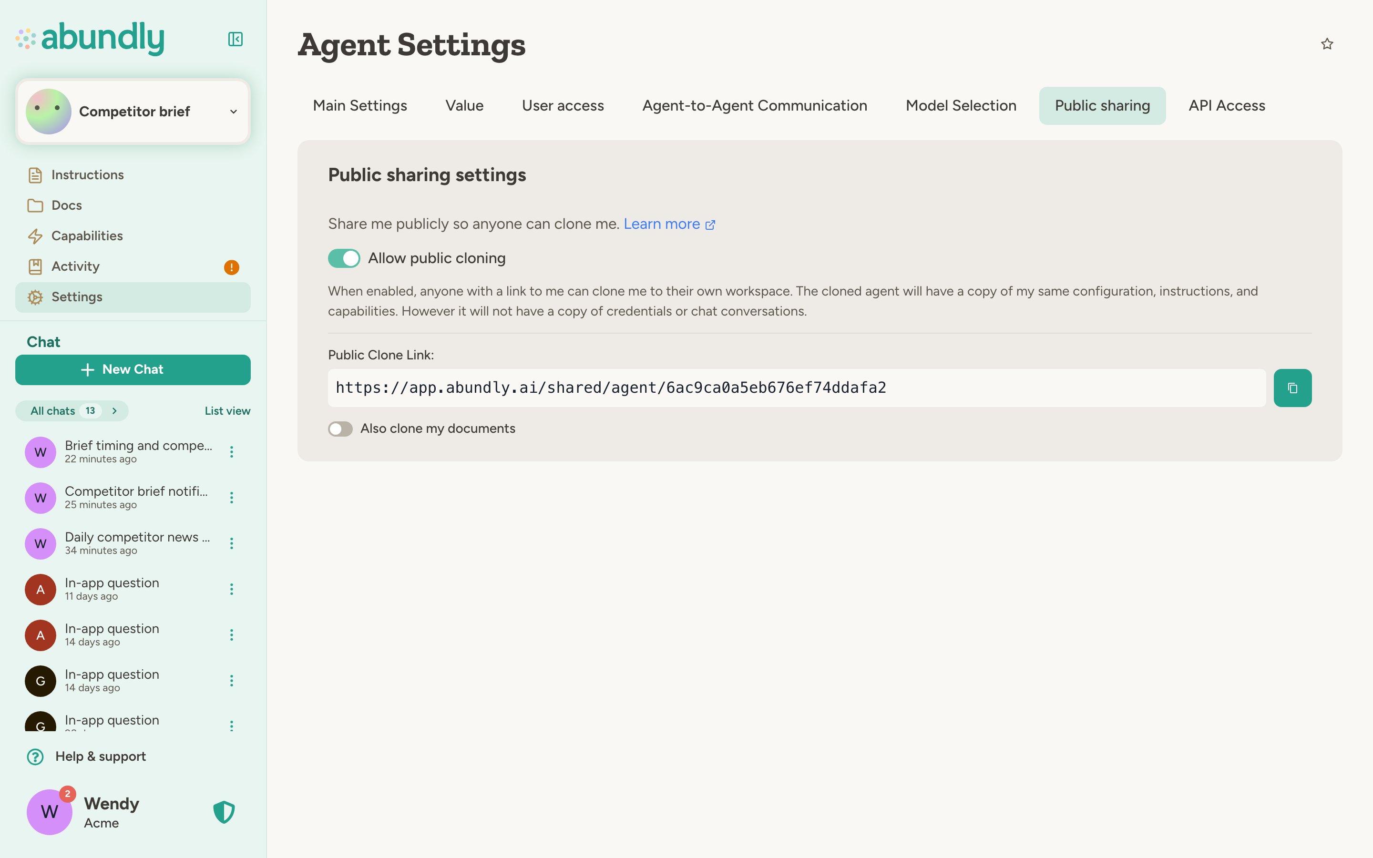Open options for Competitor brief notifi chat
The image size is (1373, 858).
tap(232, 498)
